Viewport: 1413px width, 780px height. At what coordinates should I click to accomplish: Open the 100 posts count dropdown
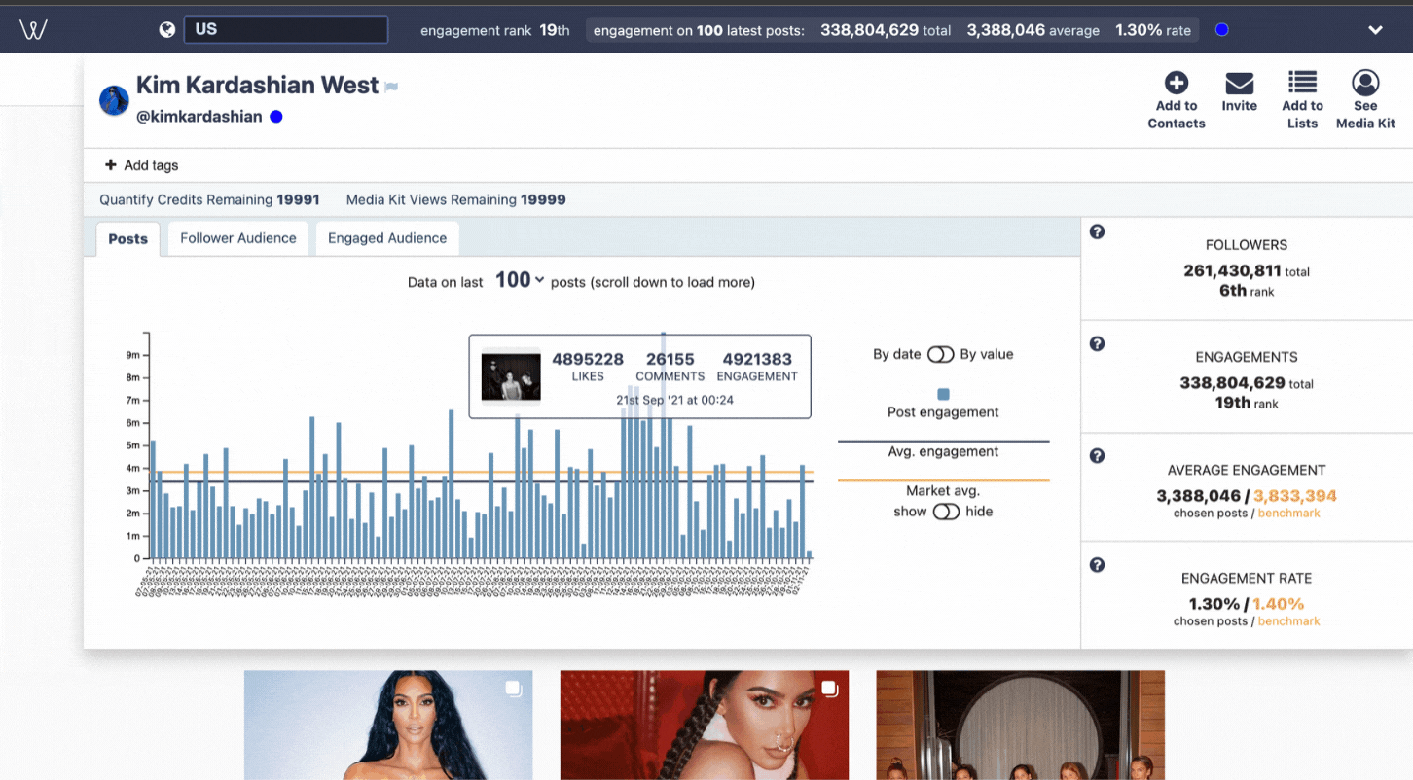520,280
